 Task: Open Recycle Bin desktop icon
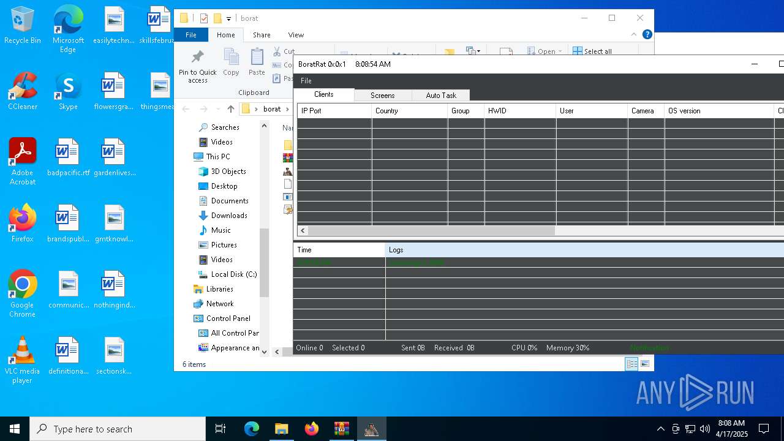click(22, 26)
